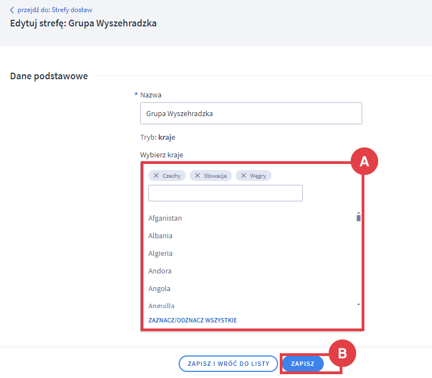Toggle Zaznacz/Odznacz wszystkie countries
The image size is (432, 378).
192,320
